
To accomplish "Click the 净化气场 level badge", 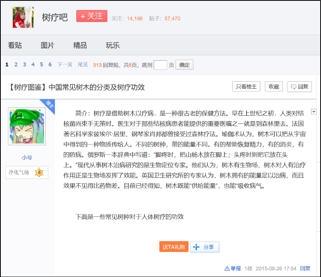I will click(27, 172).
